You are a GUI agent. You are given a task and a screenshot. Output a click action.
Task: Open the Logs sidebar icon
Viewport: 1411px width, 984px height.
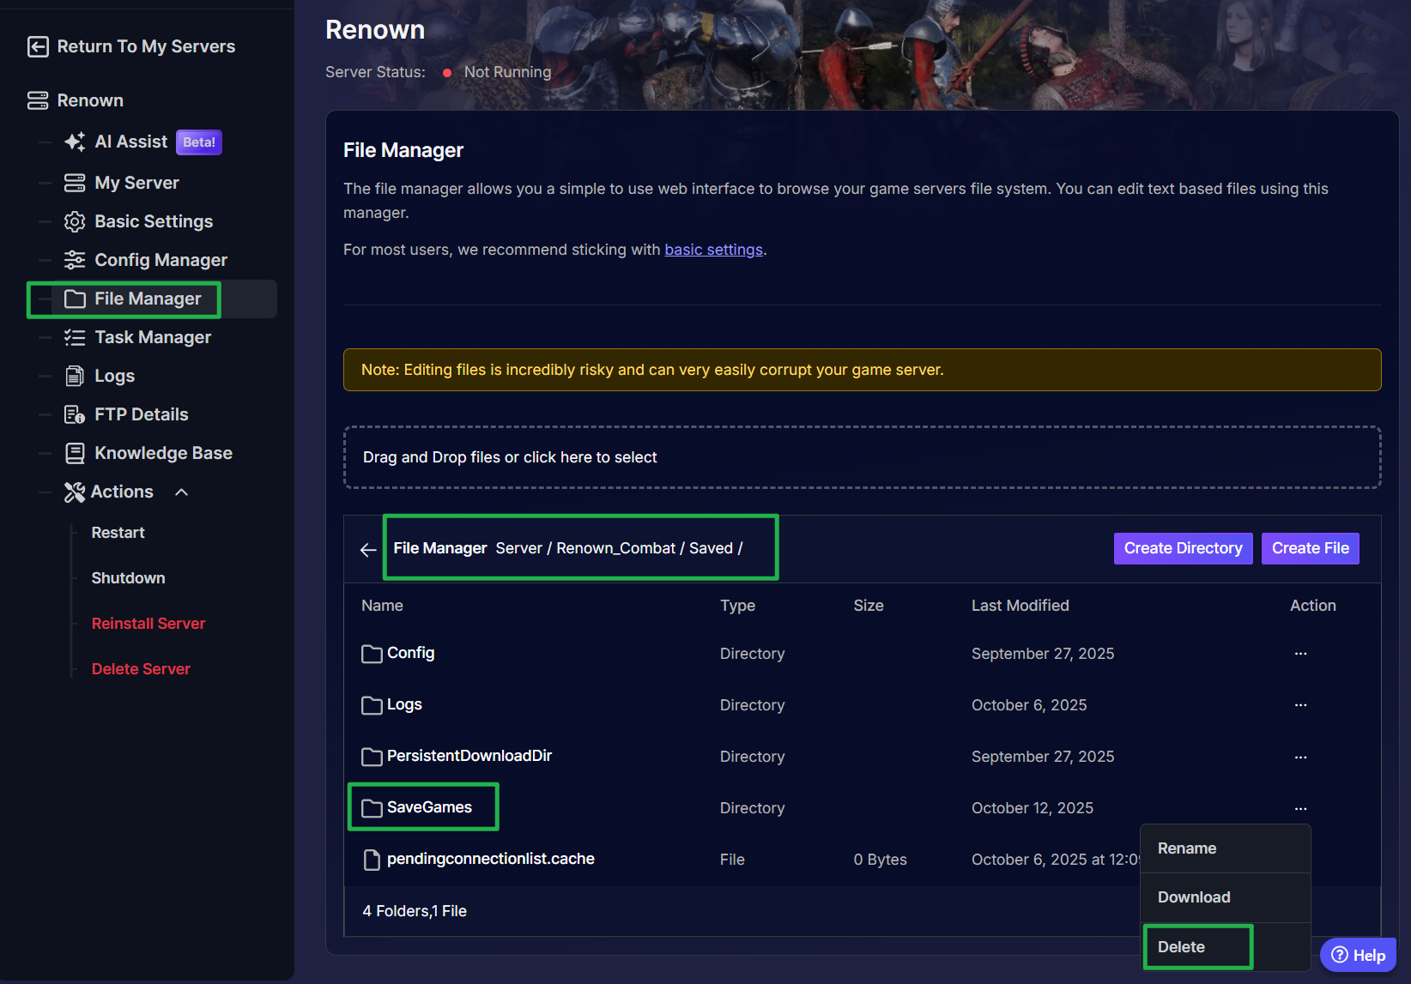(x=75, y=376)
